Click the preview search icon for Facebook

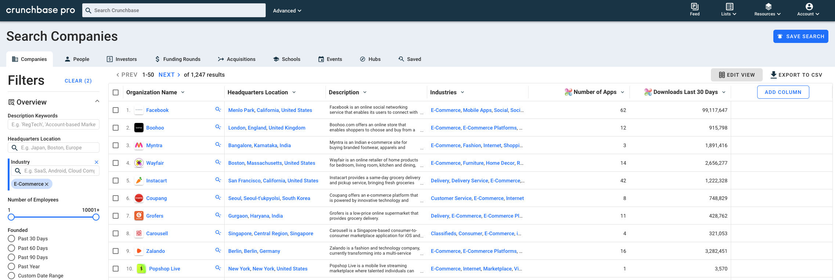(218, 109)
